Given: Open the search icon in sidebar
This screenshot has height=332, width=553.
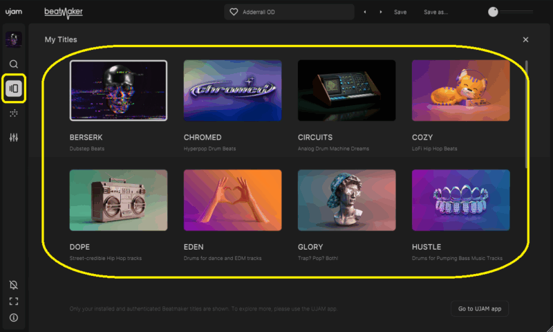Looking at the screenshot, I should point(14,64).
